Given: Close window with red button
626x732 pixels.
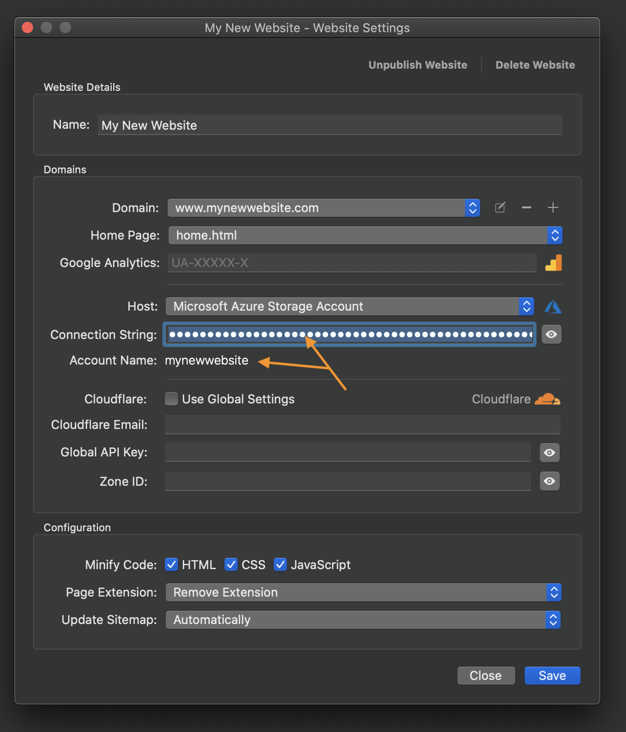Looking at the screenshot, I should 27,27.
